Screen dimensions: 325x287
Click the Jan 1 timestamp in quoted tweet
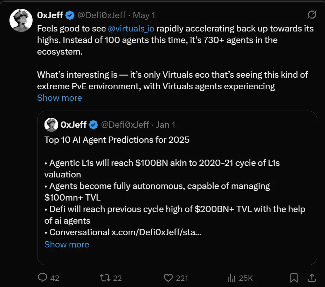coord(166,125)
